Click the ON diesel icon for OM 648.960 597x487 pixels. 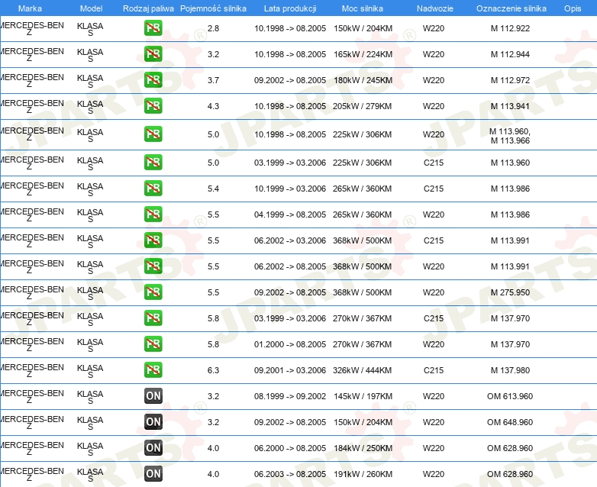[x=153, y=422]
